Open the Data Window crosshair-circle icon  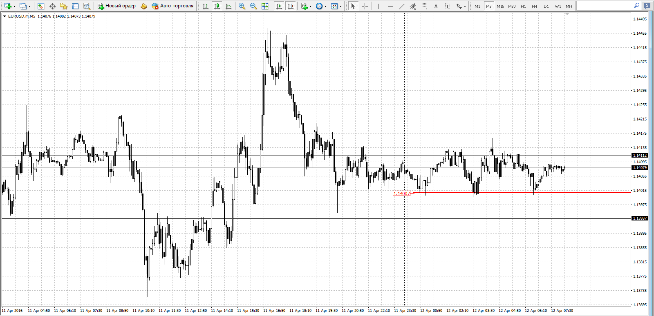coord(52,6)
